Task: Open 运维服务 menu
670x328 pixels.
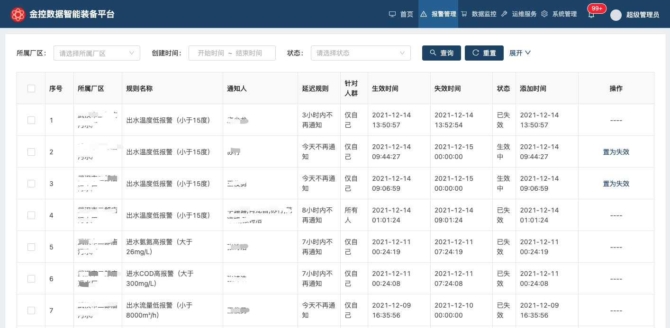Action: 519,14
